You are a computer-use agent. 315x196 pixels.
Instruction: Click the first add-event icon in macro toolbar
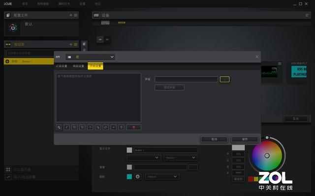(x=59, y=127)
